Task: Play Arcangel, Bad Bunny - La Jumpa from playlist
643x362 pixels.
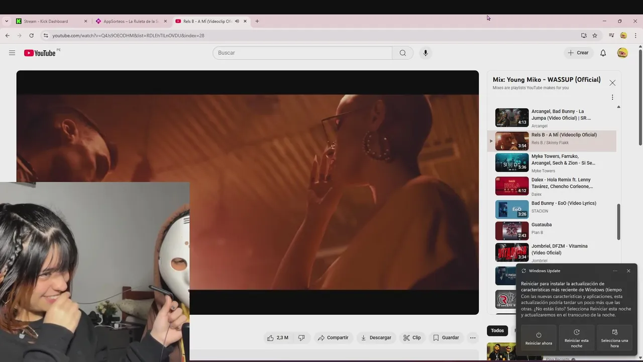Action: (x=552, y=118)
